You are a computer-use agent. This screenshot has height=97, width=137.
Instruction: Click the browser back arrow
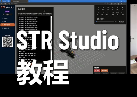[2, 4]
